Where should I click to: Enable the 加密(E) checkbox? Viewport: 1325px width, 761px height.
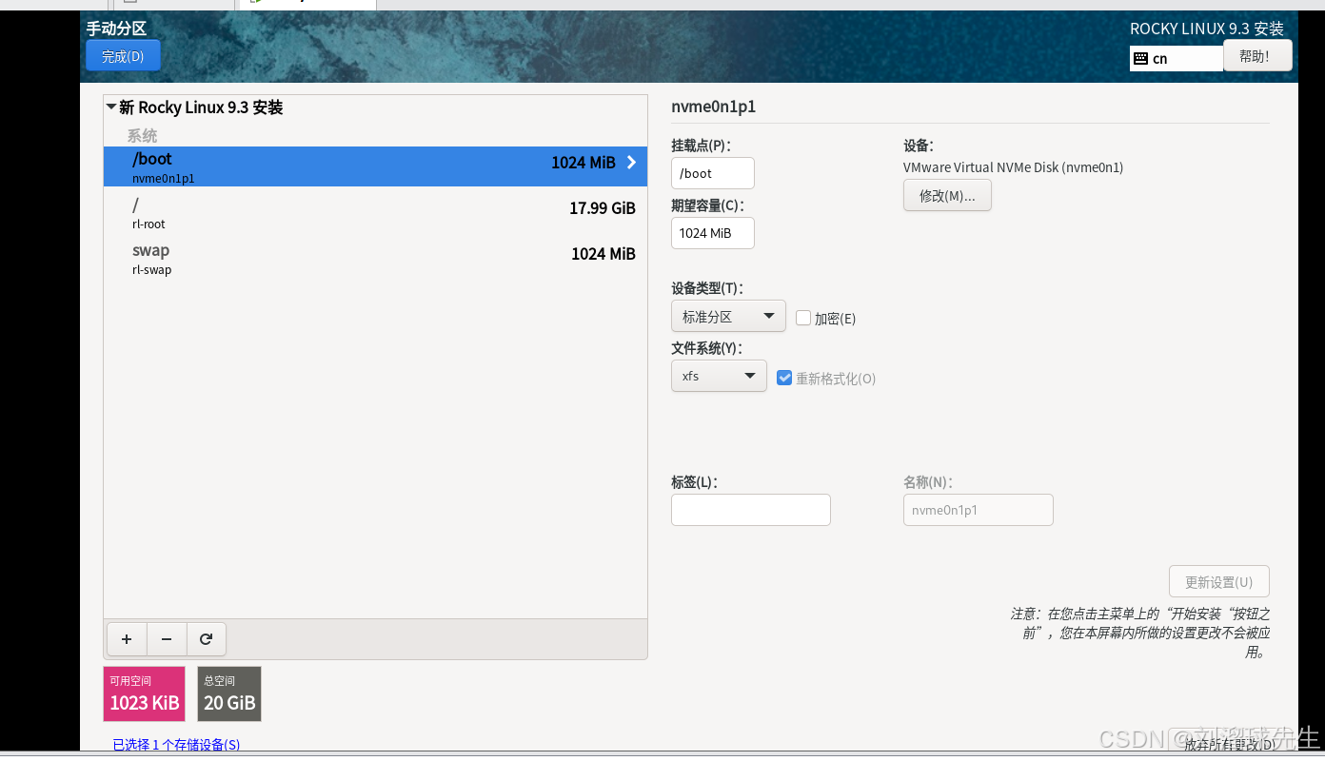pos(803,318)
